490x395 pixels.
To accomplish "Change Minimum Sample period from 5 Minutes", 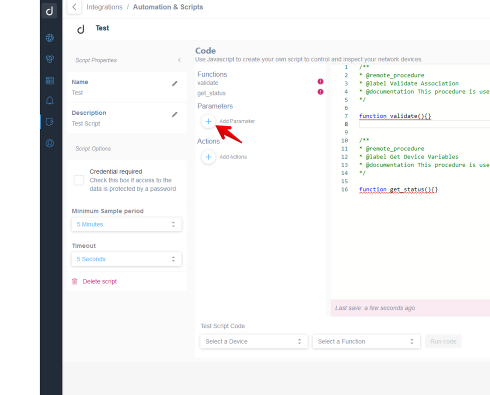I will (x=126, y=224).
